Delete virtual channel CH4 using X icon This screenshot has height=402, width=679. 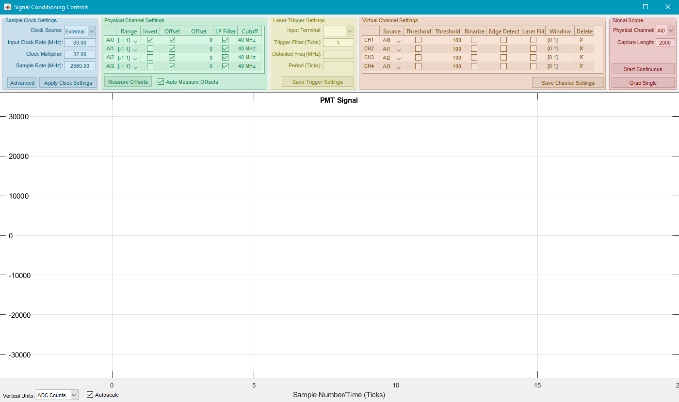coord(581,66)
